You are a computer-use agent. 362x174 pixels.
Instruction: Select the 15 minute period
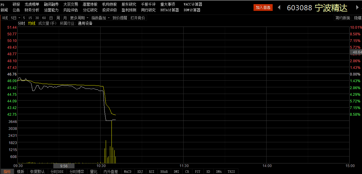tap(30, 18)
